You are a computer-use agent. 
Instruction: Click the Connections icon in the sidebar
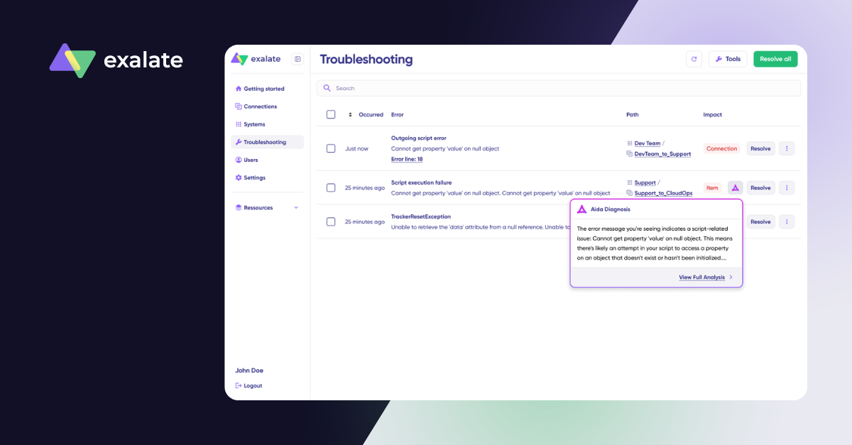[239, 106]
